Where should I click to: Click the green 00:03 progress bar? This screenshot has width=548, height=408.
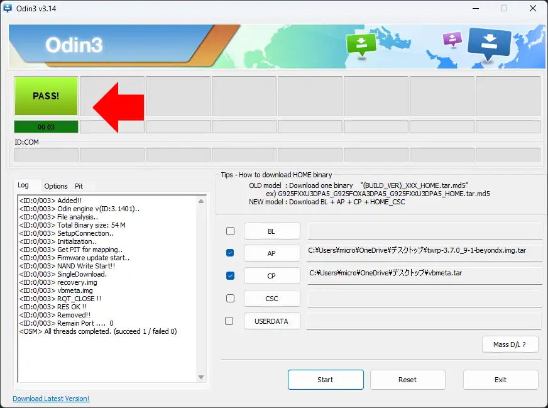[x=46, y=127]
